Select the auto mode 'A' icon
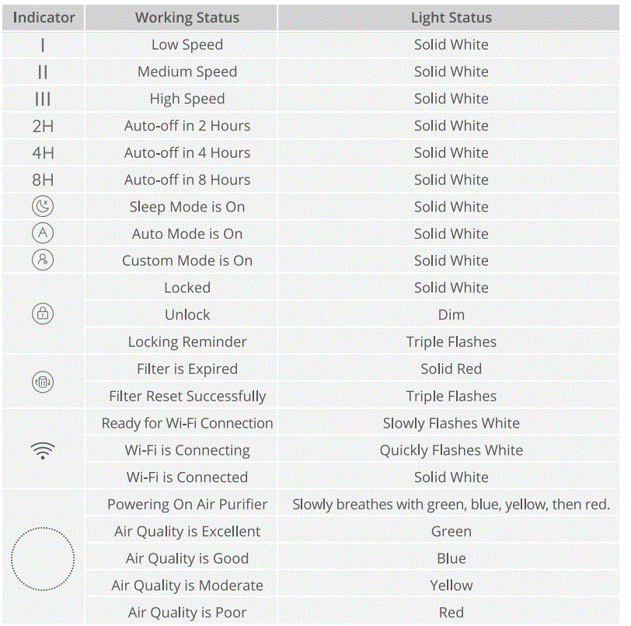Screen dimensions: 631x626 click(43, 233)
